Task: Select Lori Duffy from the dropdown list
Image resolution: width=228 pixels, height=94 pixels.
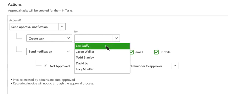Action: click(102, 46)
